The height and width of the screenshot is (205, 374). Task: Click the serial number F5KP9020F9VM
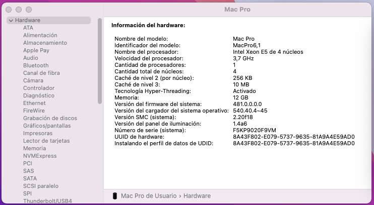coord(255,130)
